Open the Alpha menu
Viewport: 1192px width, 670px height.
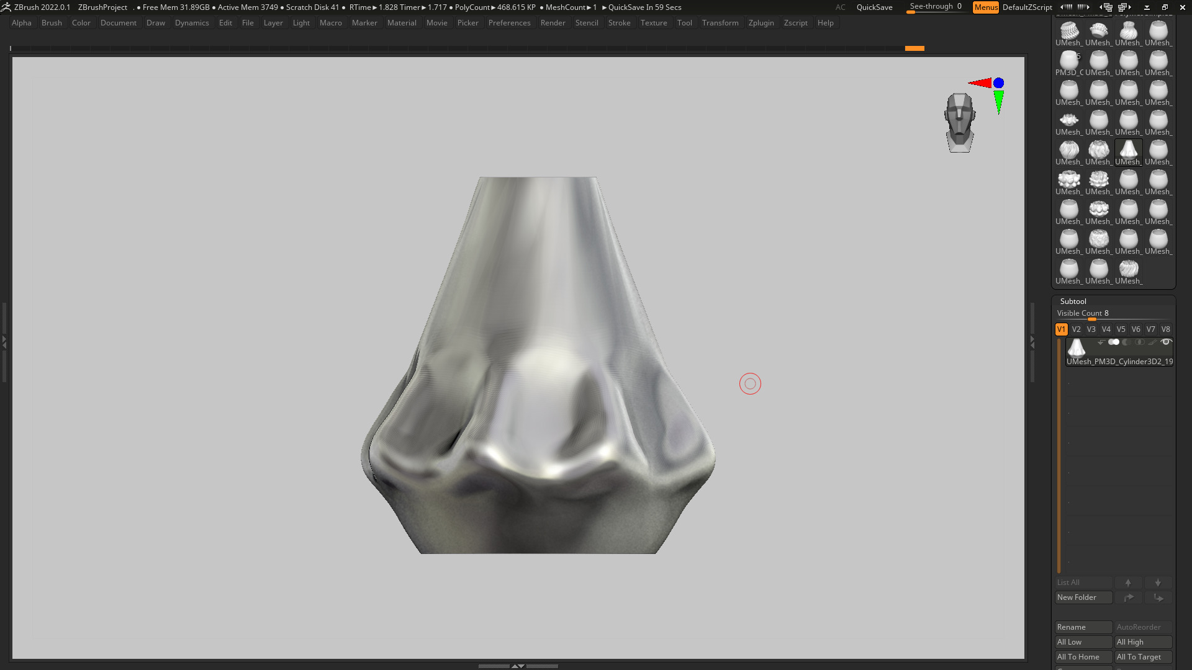(x=21, y=23)
